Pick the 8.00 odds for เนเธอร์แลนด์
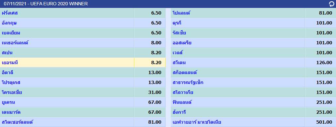This screenshot has height=127, width=336. (x=156, y=43)
